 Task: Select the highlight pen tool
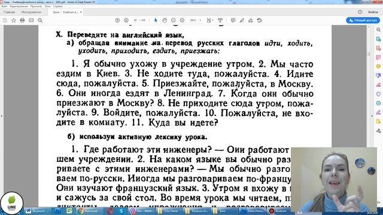(x=242, y=20)
